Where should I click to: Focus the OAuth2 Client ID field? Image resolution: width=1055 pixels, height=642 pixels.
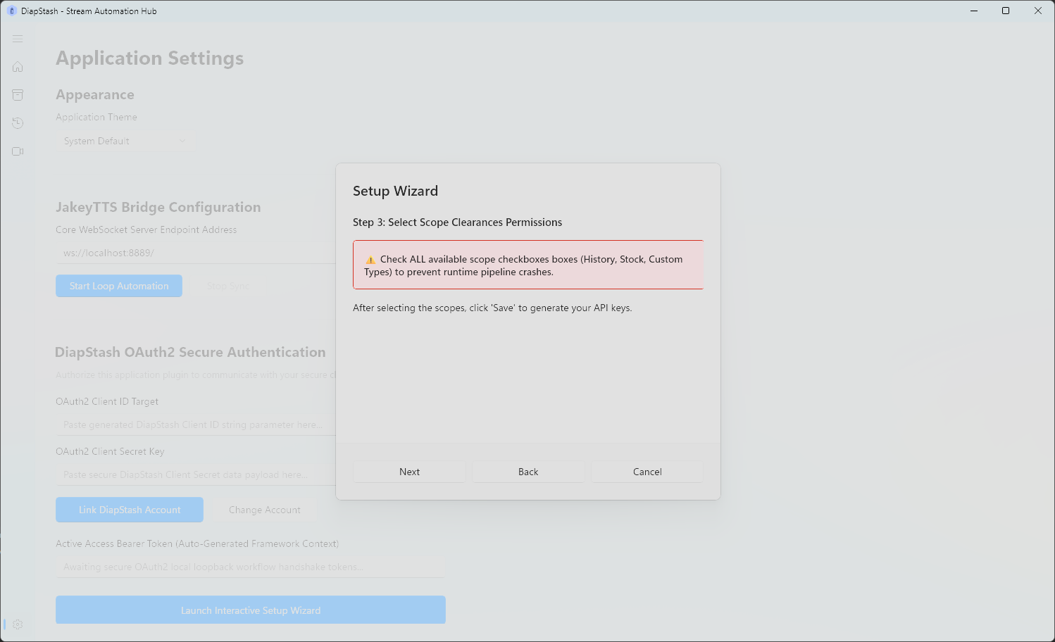click(x=196, y=424)
